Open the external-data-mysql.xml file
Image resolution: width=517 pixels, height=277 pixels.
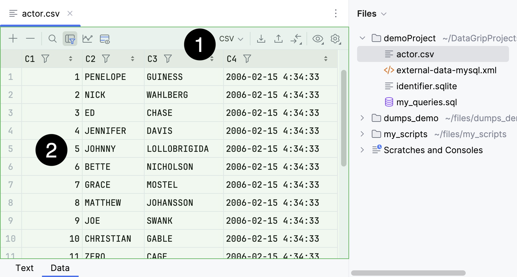point(446,70)
